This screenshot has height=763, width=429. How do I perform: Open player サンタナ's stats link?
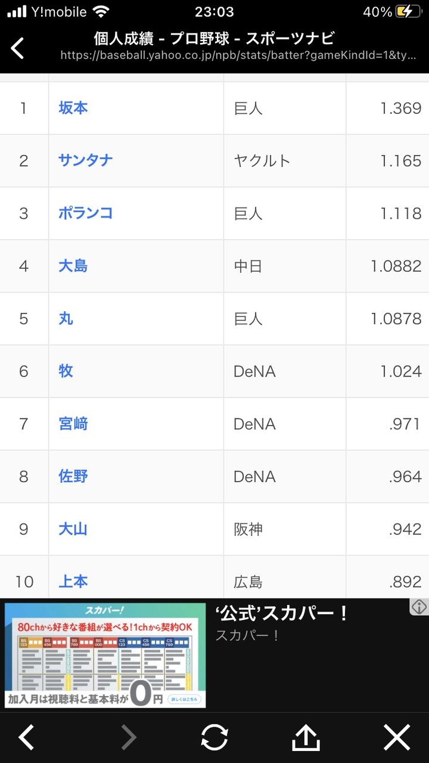pyautogui.click(x=86, y=160)
